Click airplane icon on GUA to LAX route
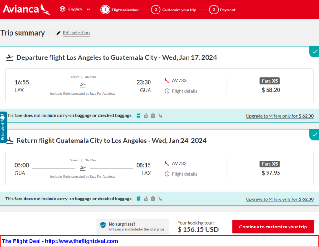 pyautogui.click(x=82, y=168)
